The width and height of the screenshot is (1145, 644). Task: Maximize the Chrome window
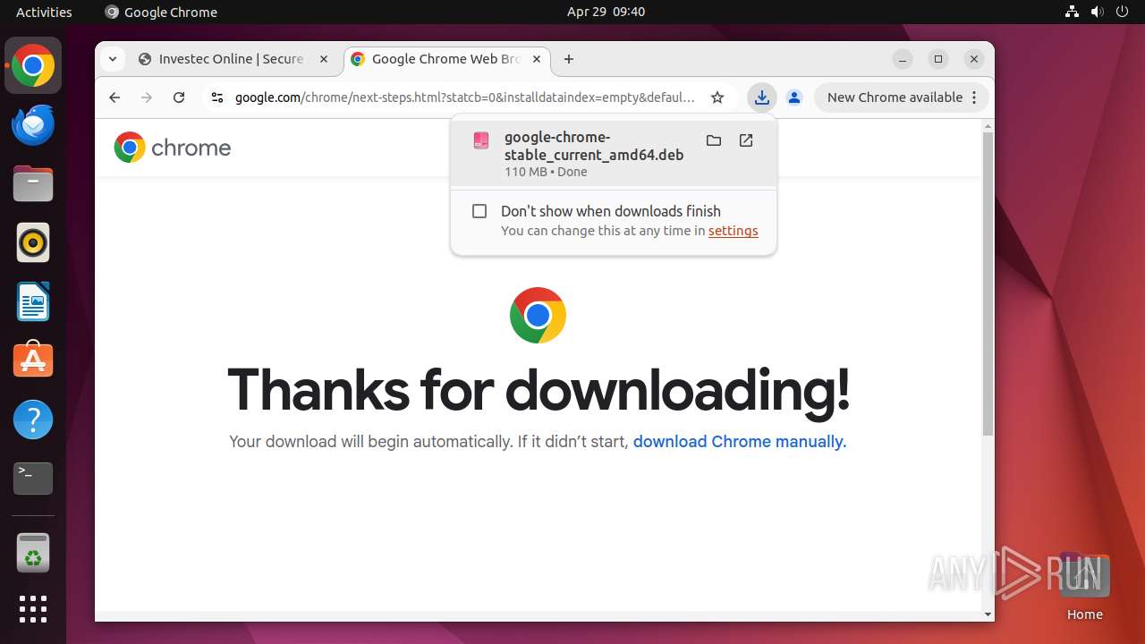coord(938,59)
